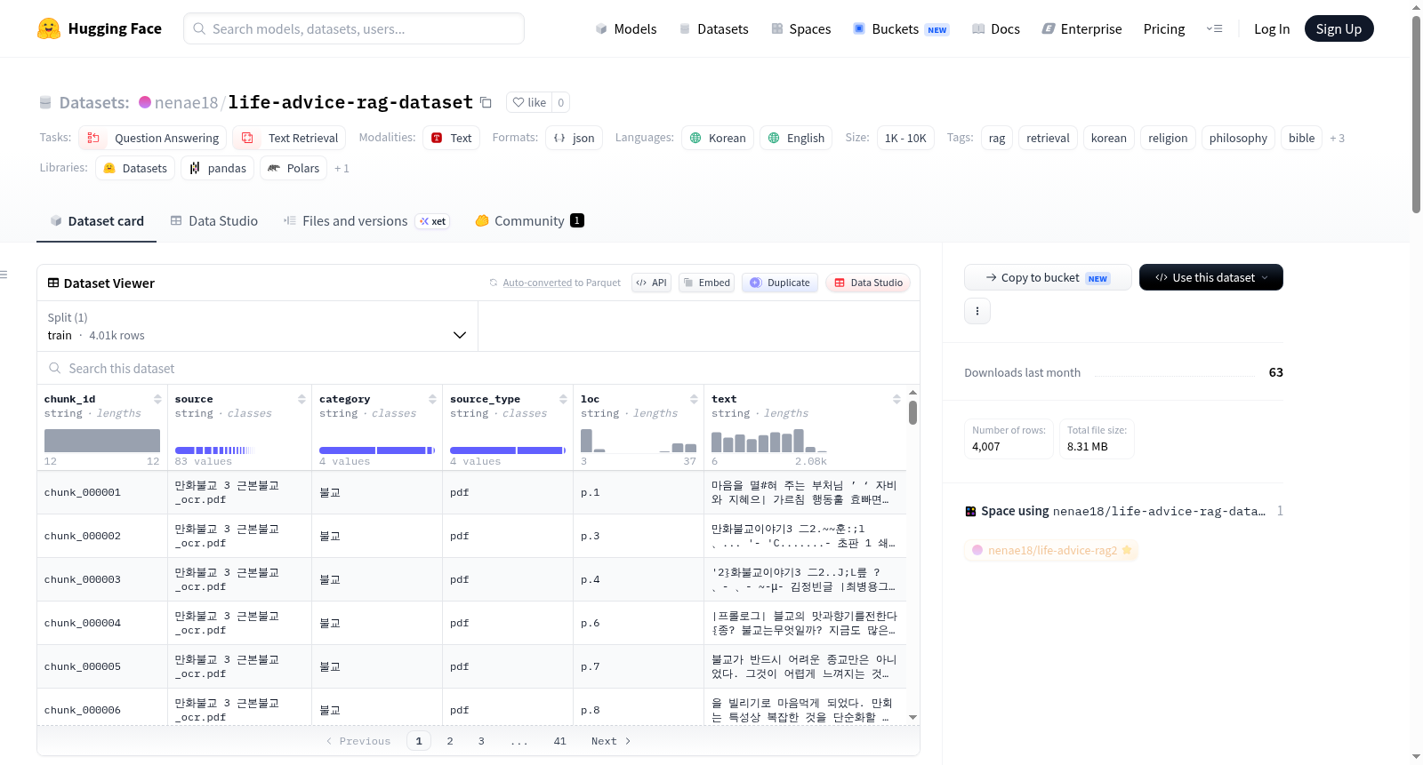Open Models in top navigation
This screenshot has width=1423, height=765.
626,28
